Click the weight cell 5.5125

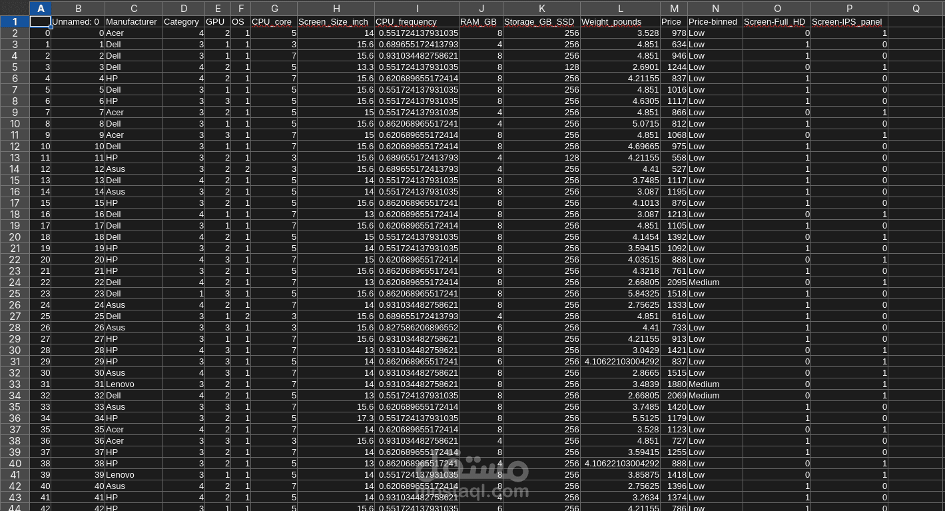coord(620,418)
